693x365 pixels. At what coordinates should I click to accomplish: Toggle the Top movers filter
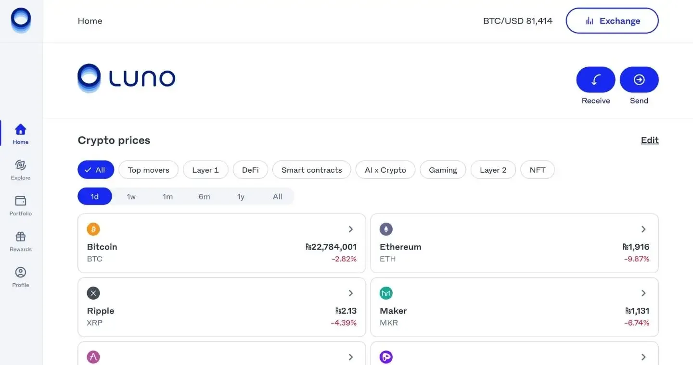coord(148,170)
